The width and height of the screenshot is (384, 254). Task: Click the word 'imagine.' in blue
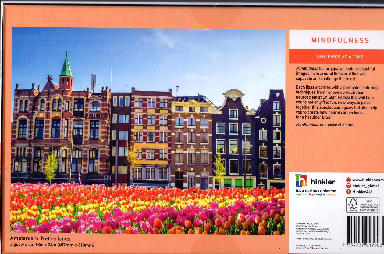pyautogui.click(x=320, y=194)
